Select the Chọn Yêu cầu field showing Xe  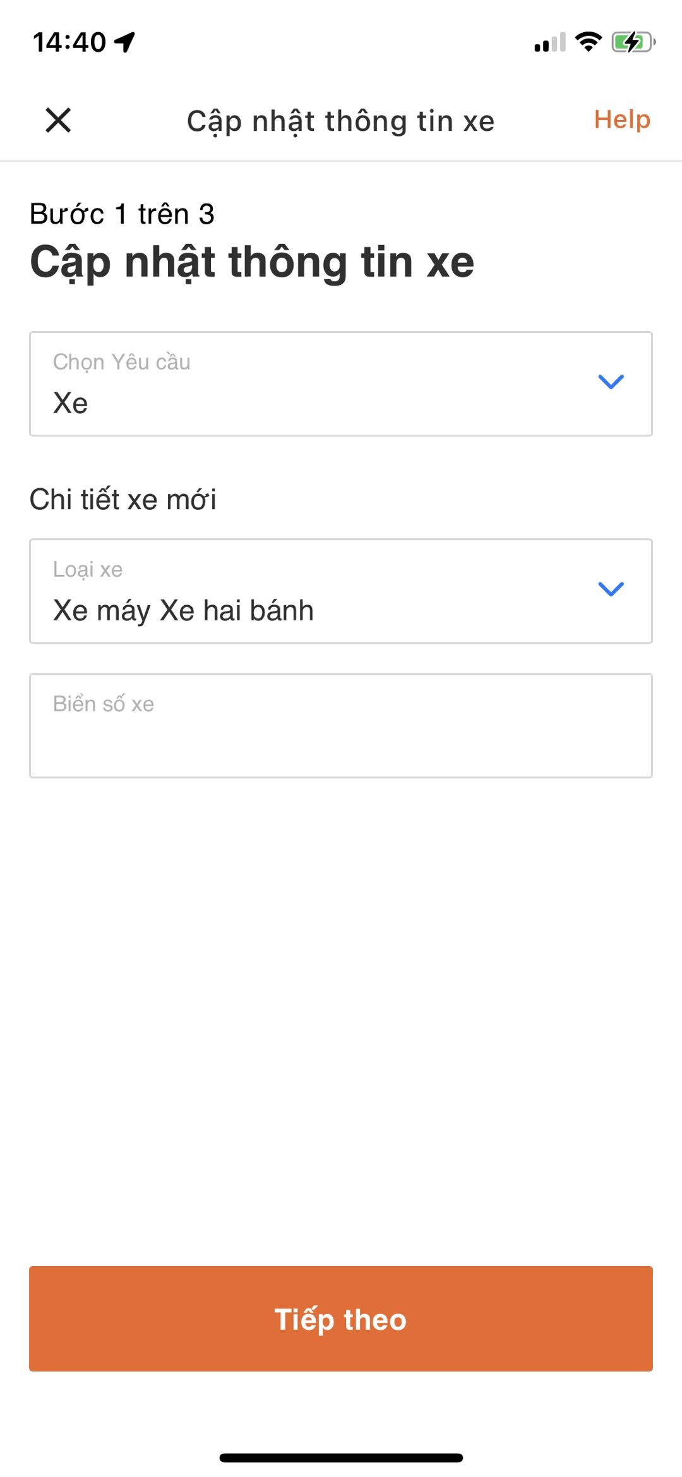coord(341,383)
